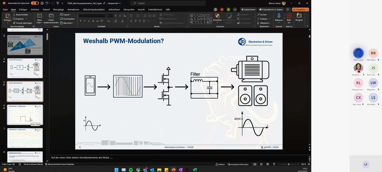
Task: Click the Ausschneiden scissors button
Action: tap(20, 15)
